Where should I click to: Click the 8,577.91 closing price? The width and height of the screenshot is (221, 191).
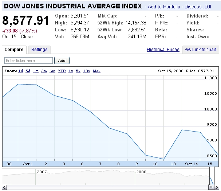tap(25, 20)
